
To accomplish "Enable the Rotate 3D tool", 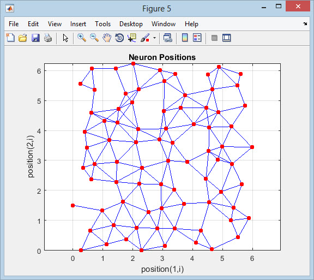I will [119, 38].
